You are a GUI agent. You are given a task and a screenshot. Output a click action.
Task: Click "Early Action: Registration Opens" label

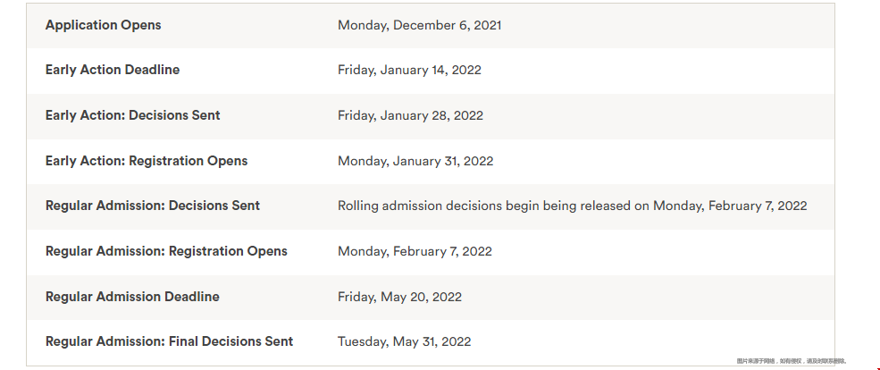click(147, 161)
